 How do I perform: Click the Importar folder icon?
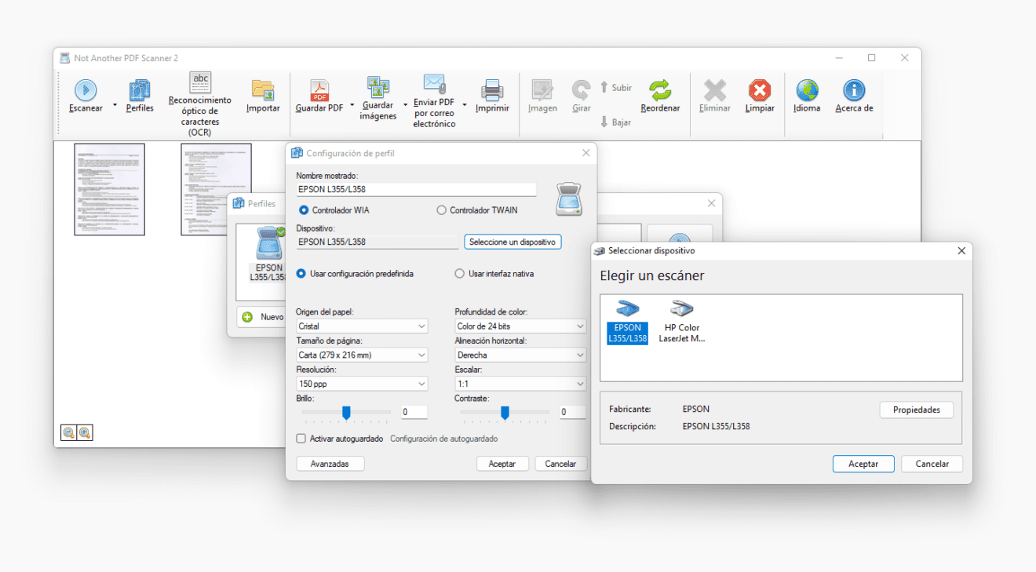click(263, 90)
